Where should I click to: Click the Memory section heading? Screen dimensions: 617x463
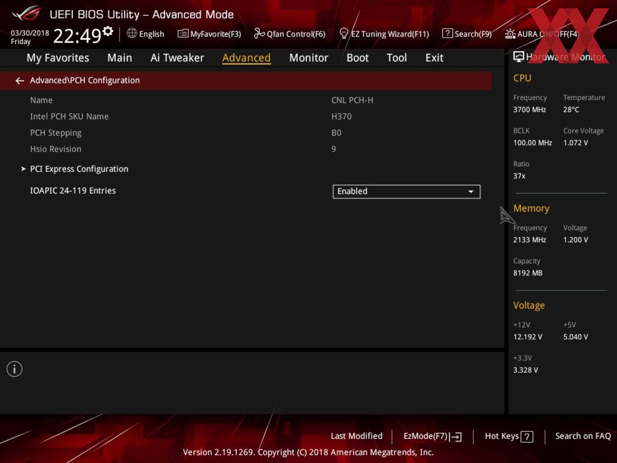[x=531, y=208]
